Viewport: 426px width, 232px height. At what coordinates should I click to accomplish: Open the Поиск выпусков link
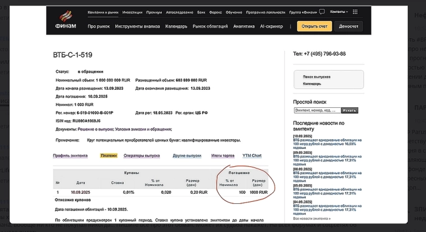coord(316,76)
